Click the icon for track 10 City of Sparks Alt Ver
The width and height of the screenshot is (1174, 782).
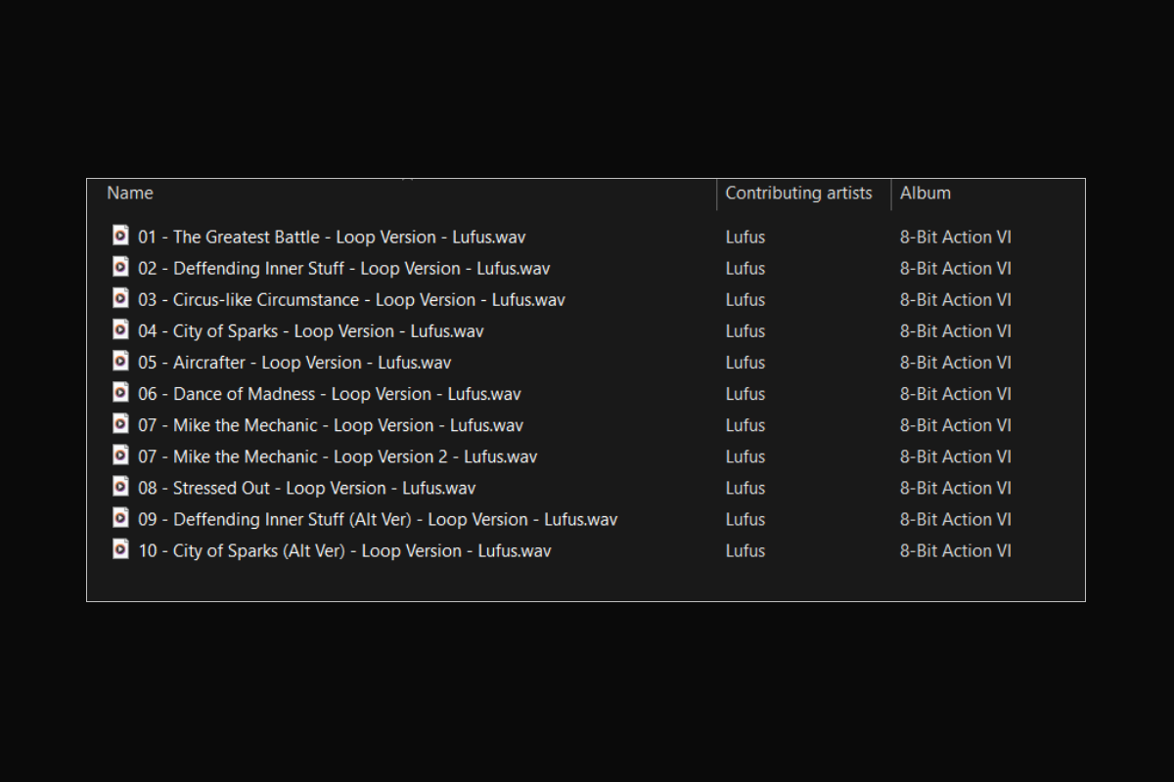(x=120, y=548)
